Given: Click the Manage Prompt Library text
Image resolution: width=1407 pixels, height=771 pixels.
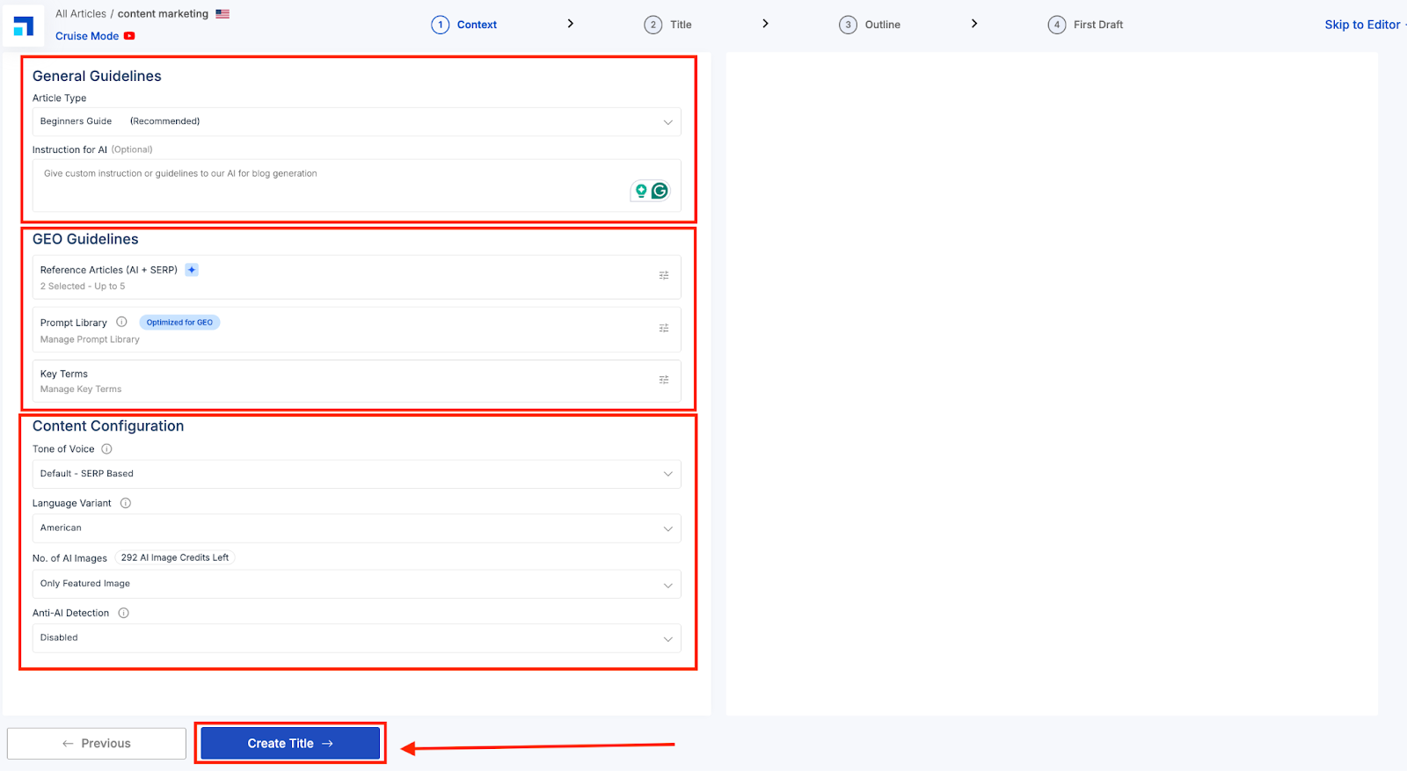Looking at the screenshot, I should point(90,339).
